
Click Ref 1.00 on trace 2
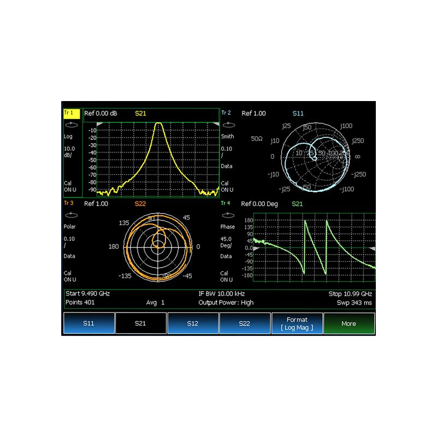pyautogui.click(x=253, y=114)
